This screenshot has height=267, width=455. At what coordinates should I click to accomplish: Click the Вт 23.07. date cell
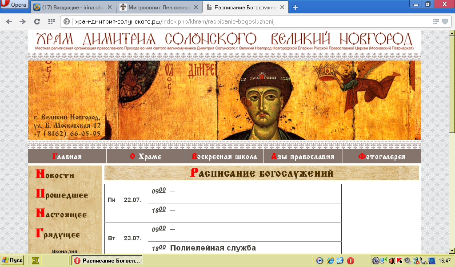click(125, 238)
